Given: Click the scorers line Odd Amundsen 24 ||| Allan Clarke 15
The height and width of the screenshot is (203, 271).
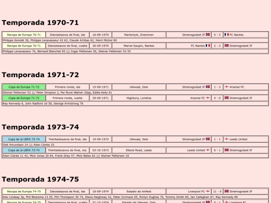Looking at the screenshot, I should click(135, 145).
